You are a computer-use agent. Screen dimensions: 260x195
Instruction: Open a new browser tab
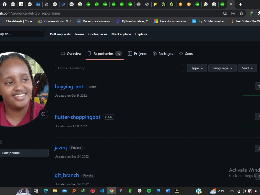click(240, 4)
